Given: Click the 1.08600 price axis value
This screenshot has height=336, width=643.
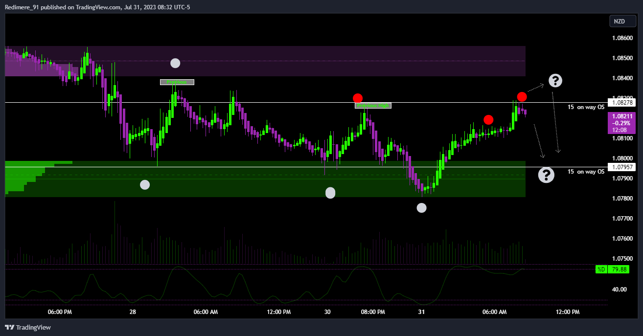Looking at the screenshot, I should click(x=621, y=38).
